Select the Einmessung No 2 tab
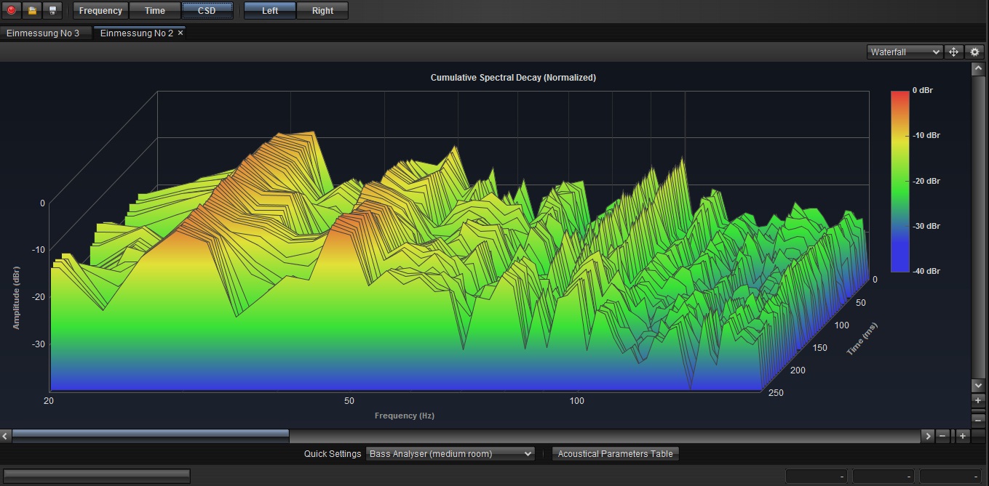Viewport: 989px width, 486px height. (x=136, y=33)
